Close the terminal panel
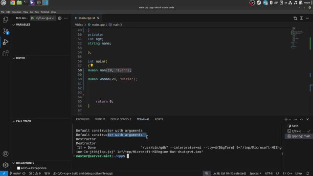Image resolution: width=313 pixels, height=176 pixels. pyautogui.click(x=308, y=119)
